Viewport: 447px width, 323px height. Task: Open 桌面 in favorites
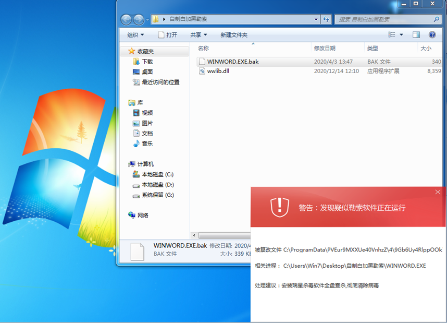147,72
